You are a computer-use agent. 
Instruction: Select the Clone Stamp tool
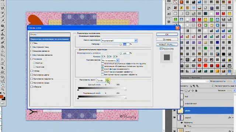pos(3,34)
